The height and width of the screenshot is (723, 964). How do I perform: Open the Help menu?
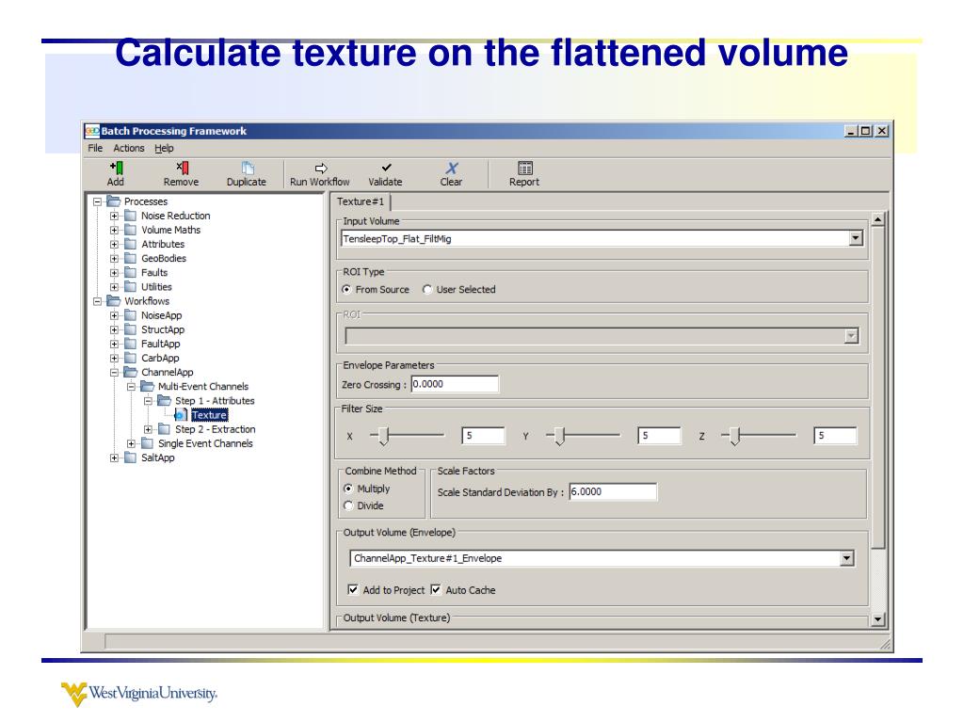click(164, 148)
